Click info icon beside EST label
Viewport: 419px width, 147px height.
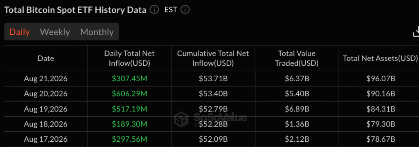[x=185, y=10]
